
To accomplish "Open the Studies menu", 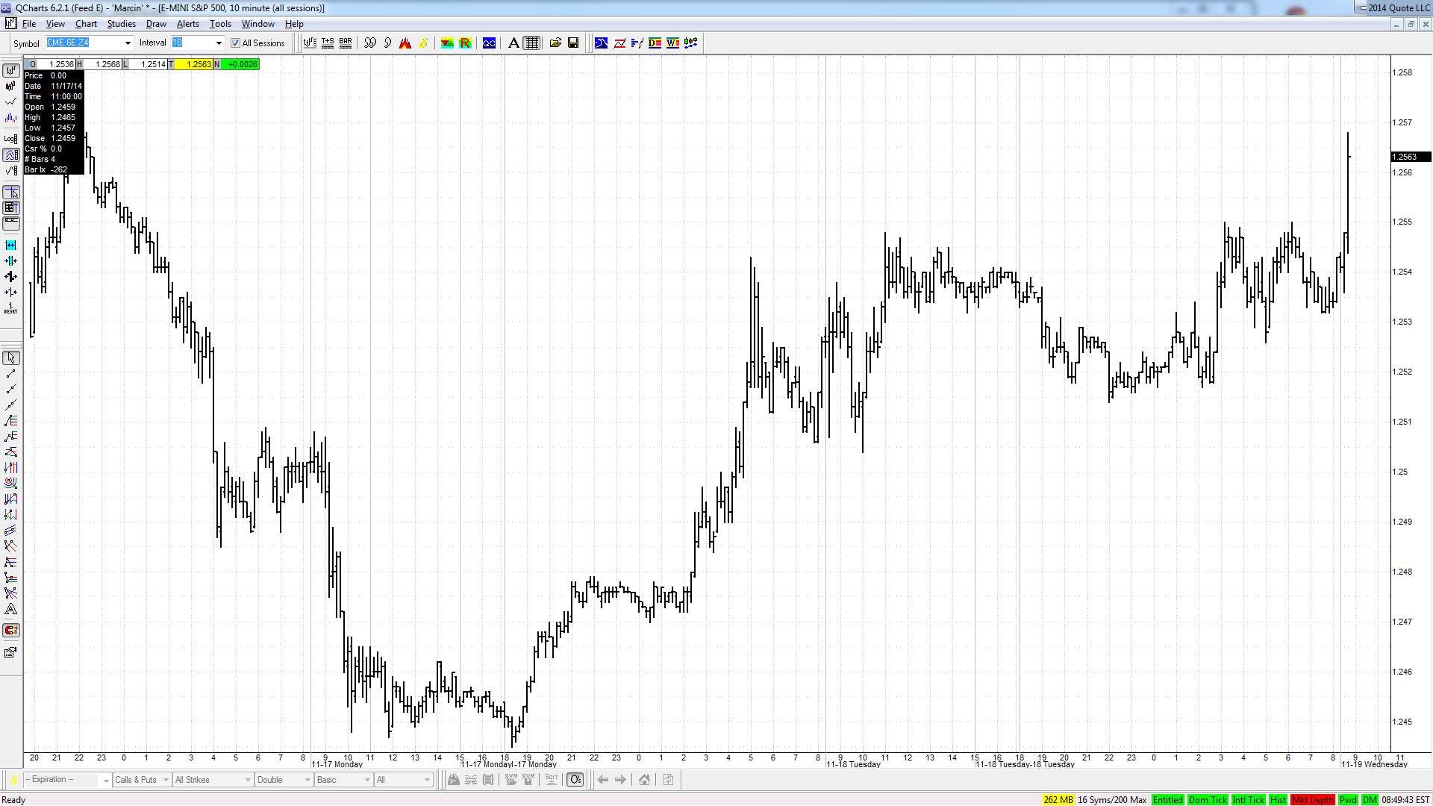I will coord(122,24).
